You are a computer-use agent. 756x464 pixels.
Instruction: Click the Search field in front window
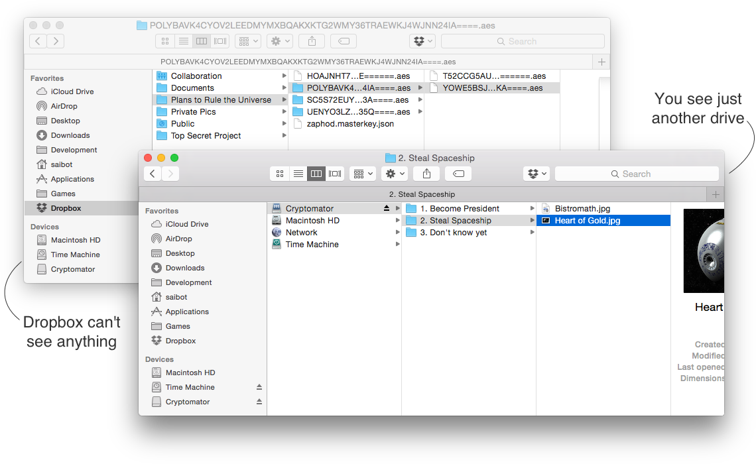(x=637, y=174)
